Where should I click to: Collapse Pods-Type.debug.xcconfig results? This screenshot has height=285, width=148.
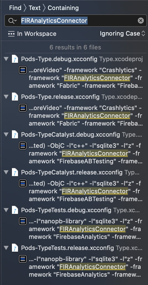pyautogui.click(x=7, y=59)
